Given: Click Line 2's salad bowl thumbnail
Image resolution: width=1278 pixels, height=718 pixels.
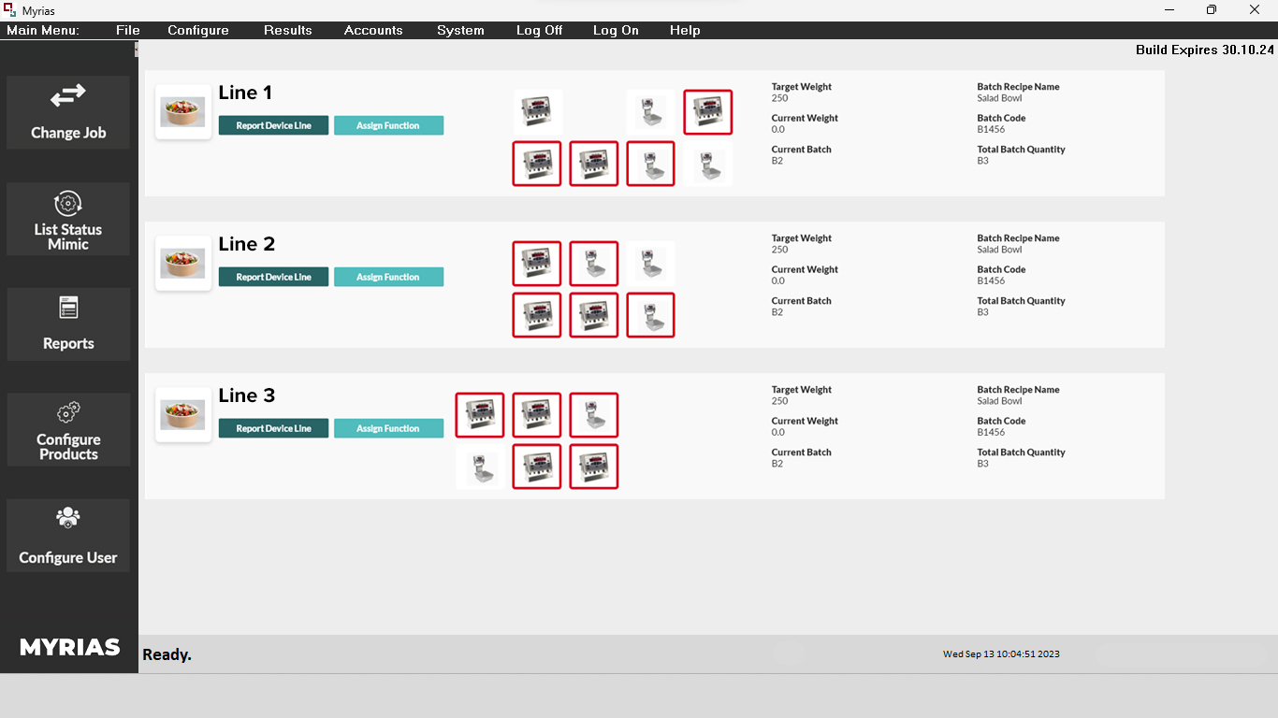Looking at the screenshot, I should pyautogui.click(x=183, y=264).
